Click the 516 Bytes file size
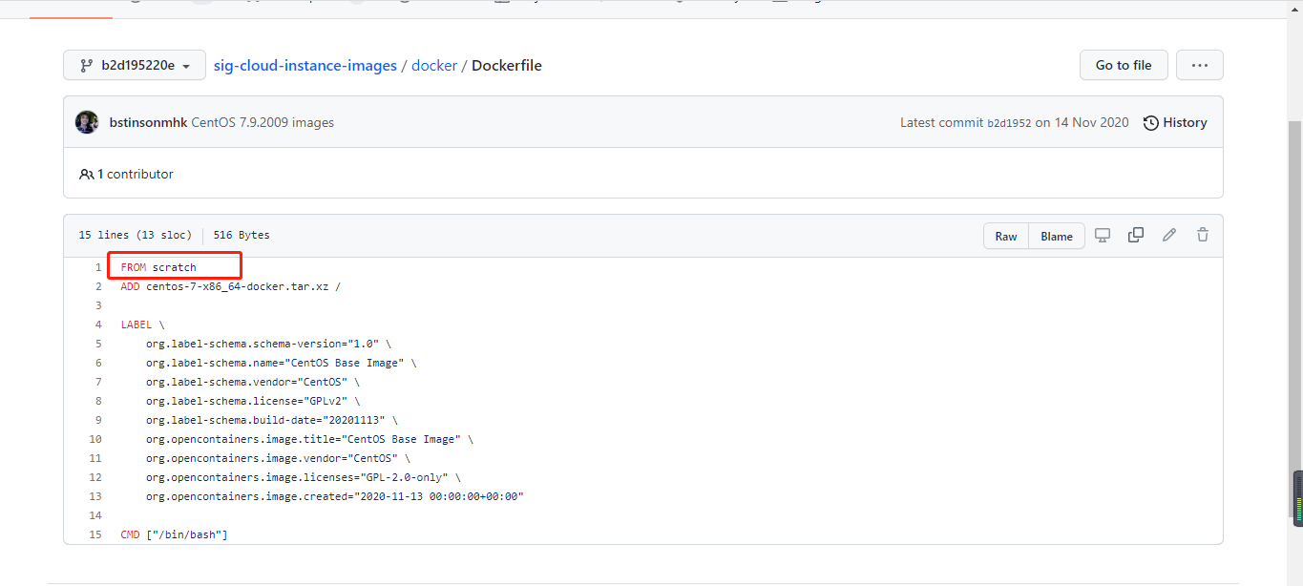The width and height of the screenshot is (1303, 586). coord(242,235)
